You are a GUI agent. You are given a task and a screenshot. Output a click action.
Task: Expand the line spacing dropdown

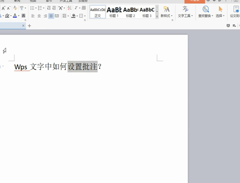tap(68, 16)
